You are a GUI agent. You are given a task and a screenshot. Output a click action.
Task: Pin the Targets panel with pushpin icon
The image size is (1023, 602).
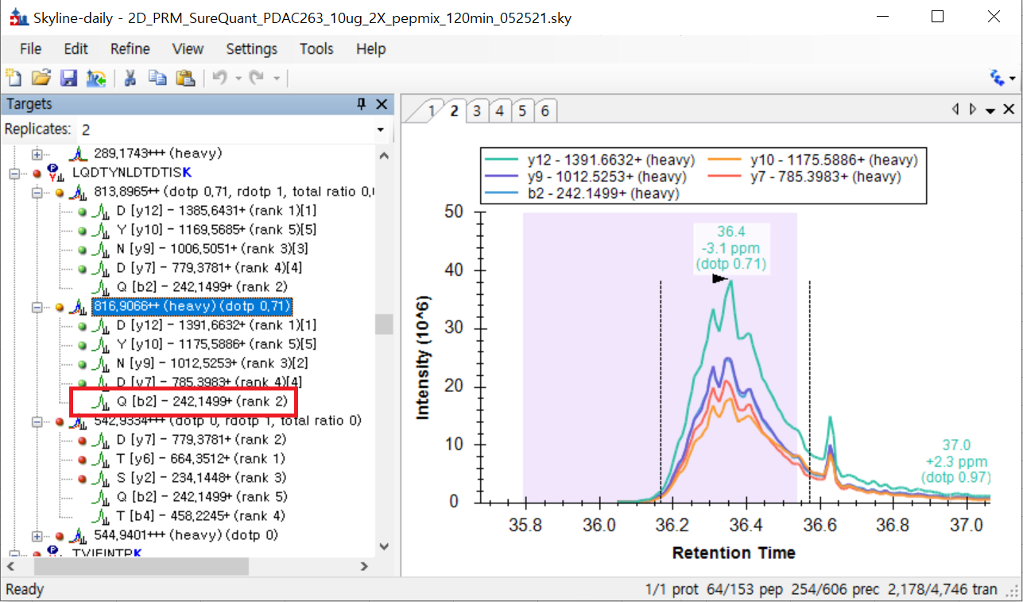[x=362, y=104]
